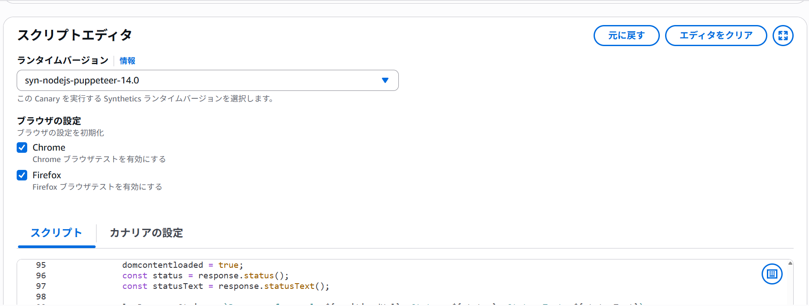Open the 情報 link next to runtime version
Image resolution: width=809 pixels, height=306 pixels.
pos(127,61)
